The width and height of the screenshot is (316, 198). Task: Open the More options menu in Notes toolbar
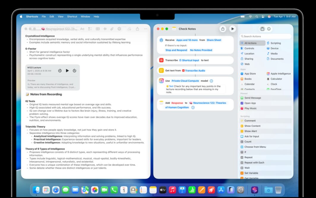[146, 29]
